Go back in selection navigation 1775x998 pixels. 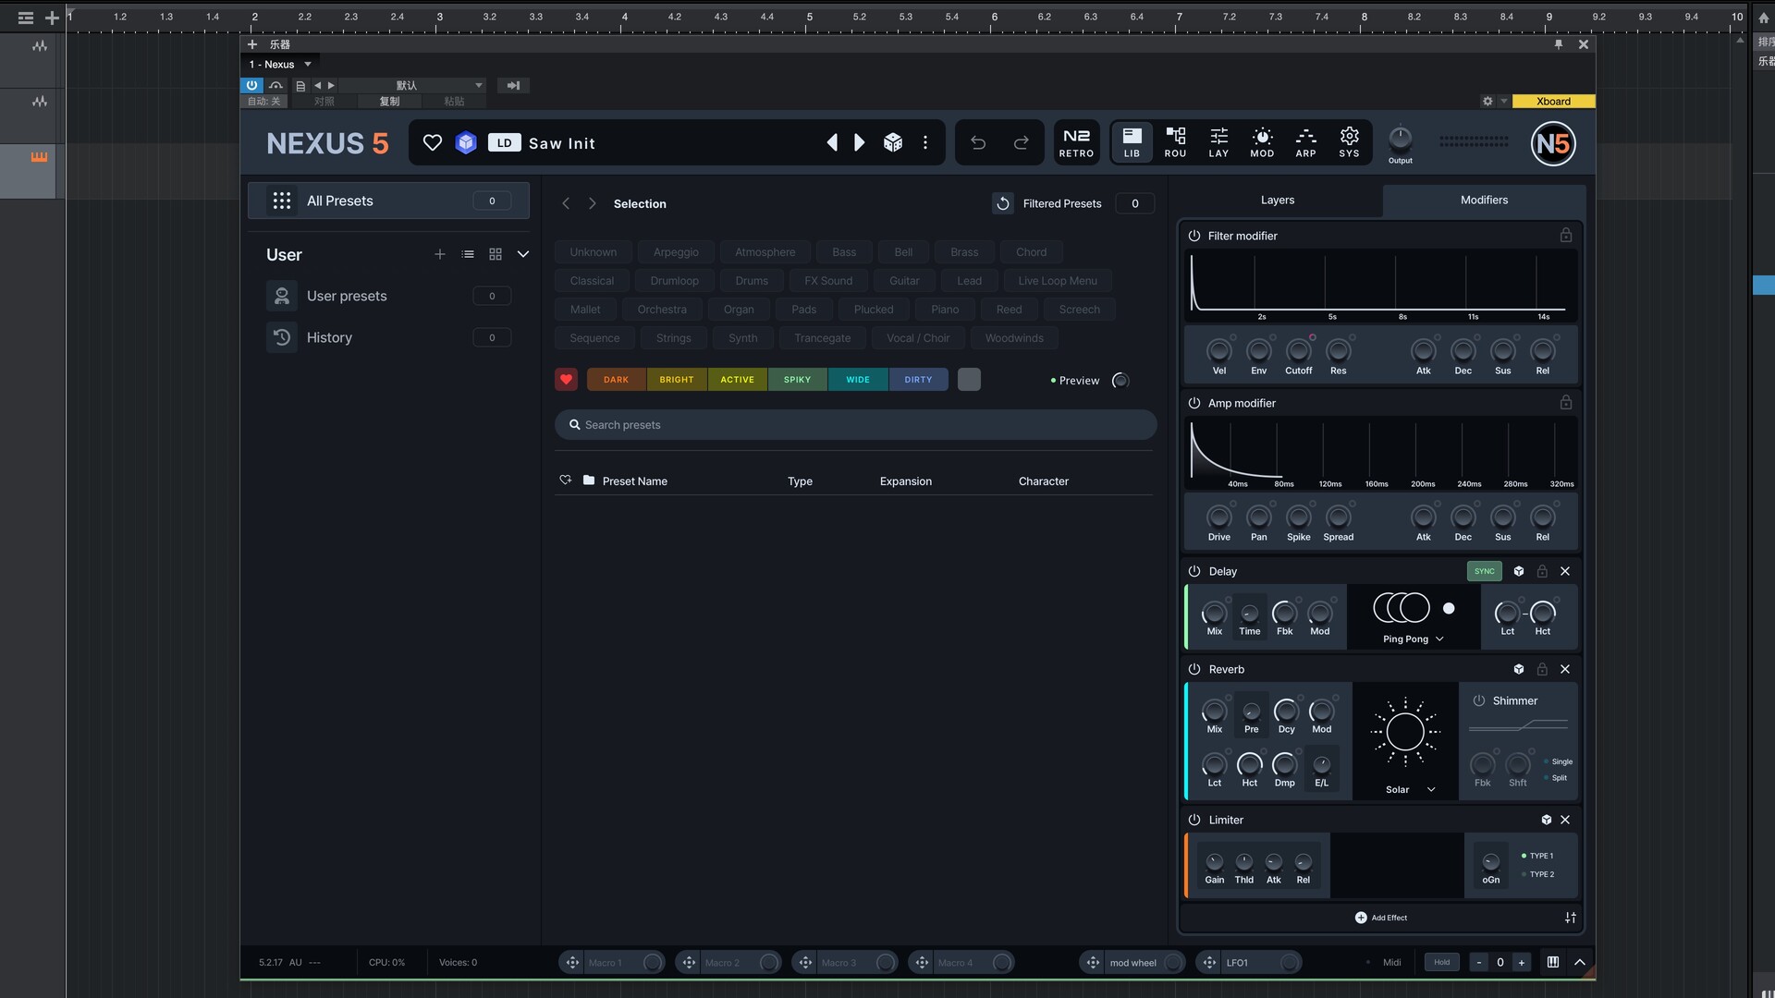pyautogui.click(x=566, y=203)
